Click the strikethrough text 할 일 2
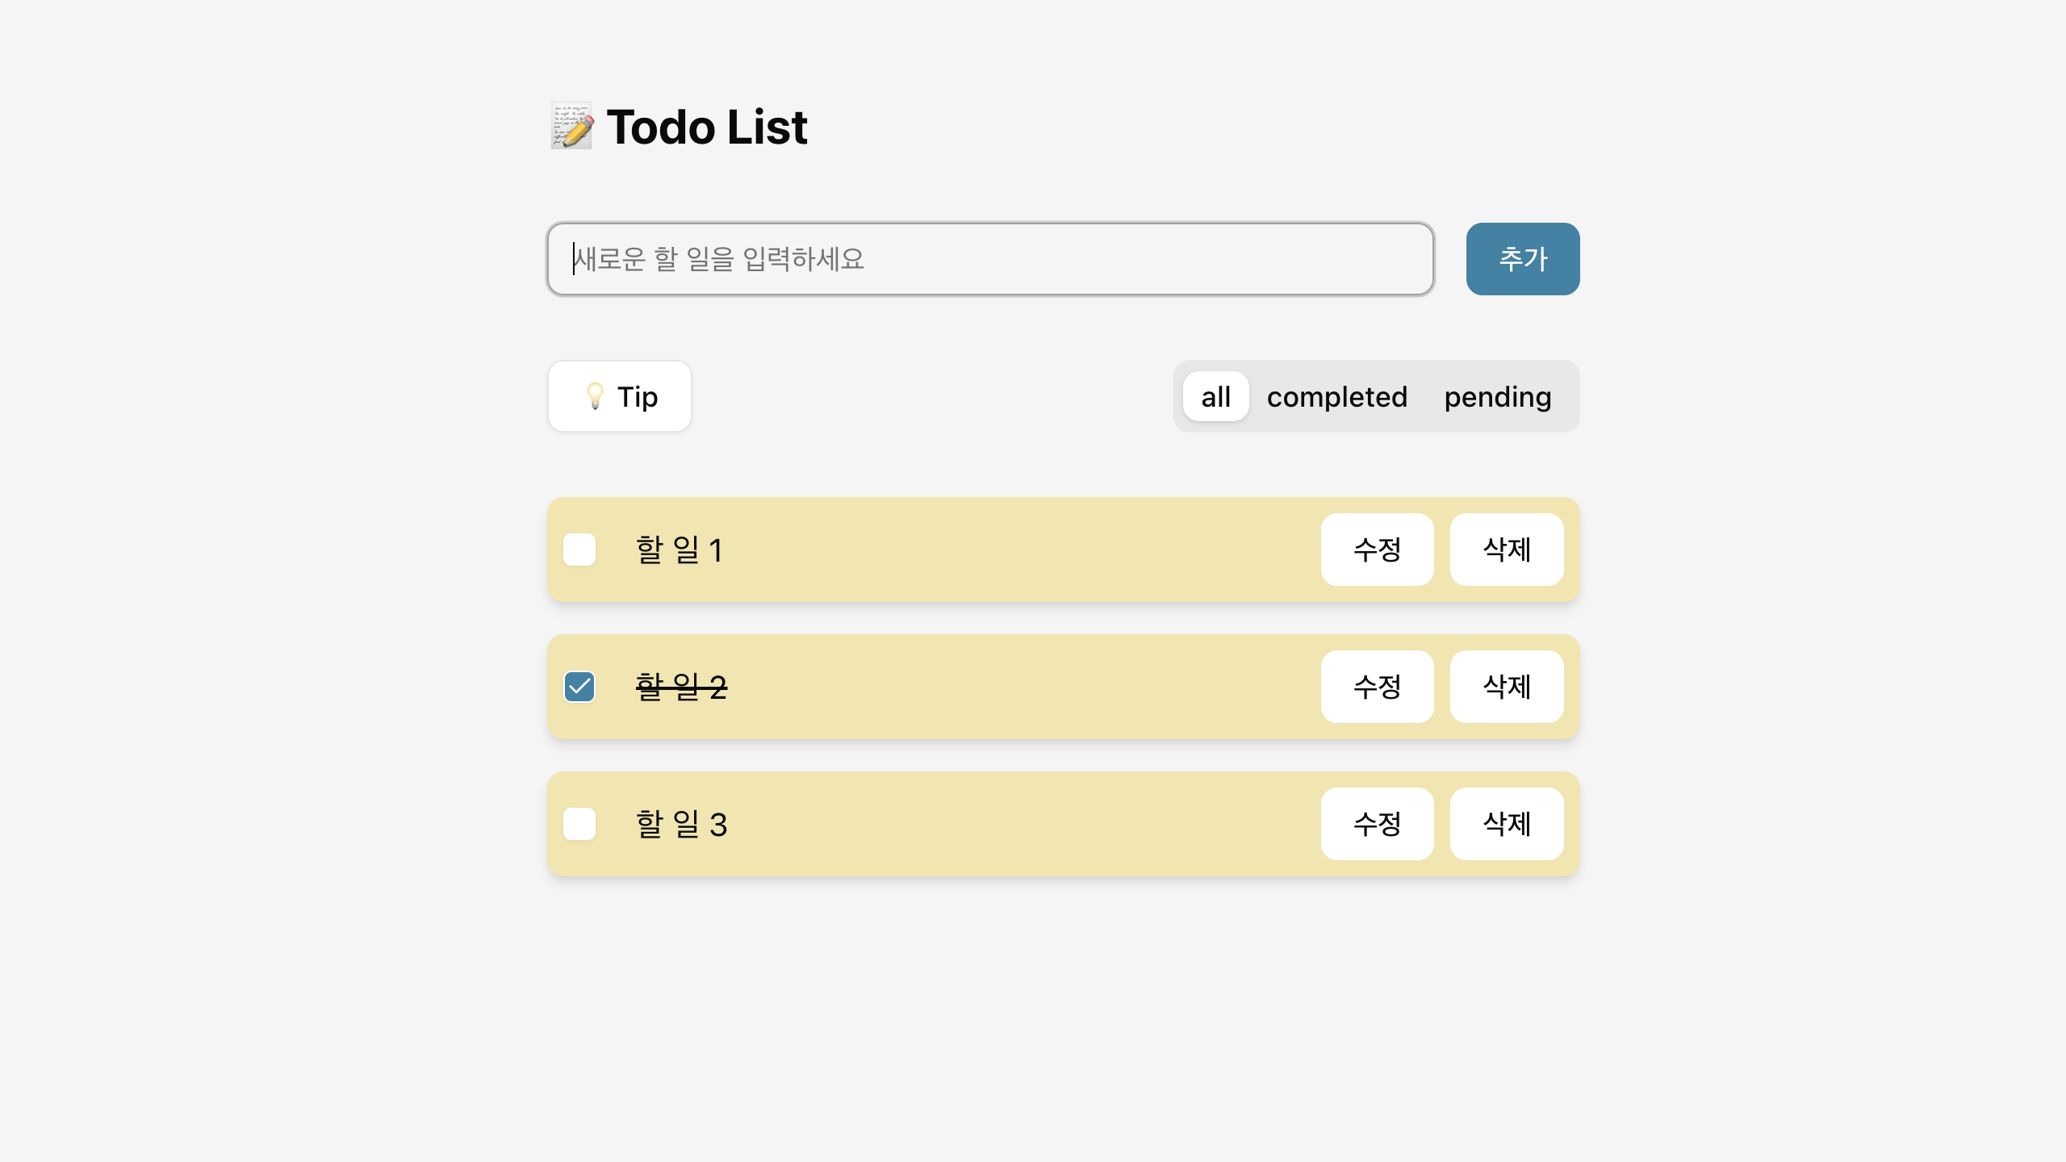 click(681, 687)
